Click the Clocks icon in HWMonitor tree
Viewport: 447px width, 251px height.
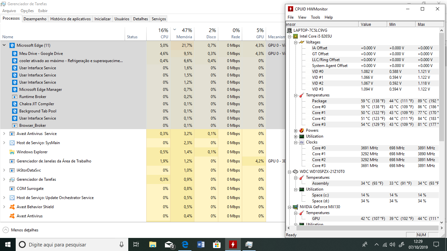coord(302,142)
